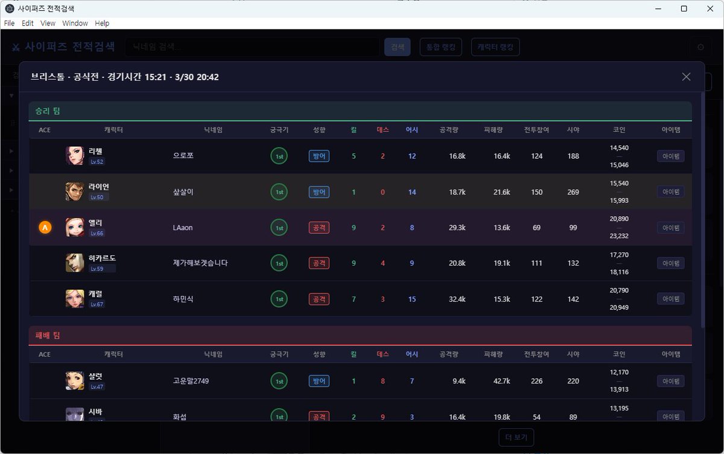Click 공격 tag on 히카르도 row

[319, 263]
